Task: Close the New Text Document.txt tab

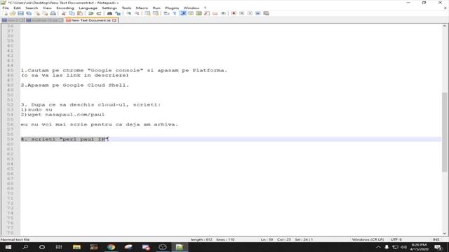Action: [x=114, y=20]
